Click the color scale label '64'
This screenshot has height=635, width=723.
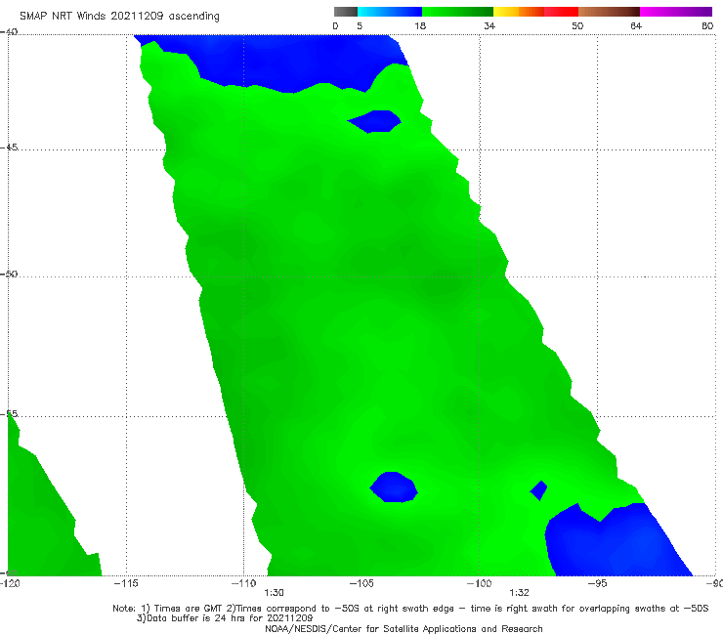636,25
